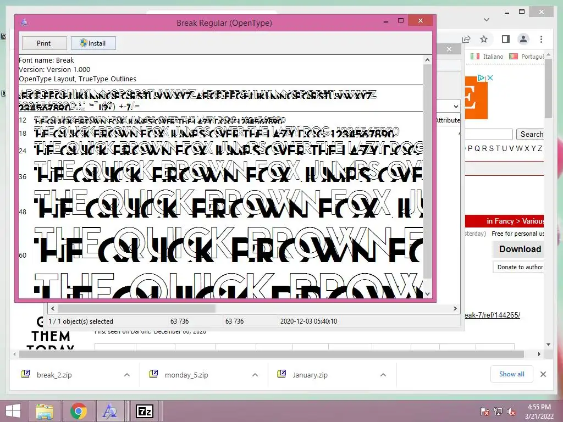
Task: Click browser page scroll down arrow
Action: 548,345
